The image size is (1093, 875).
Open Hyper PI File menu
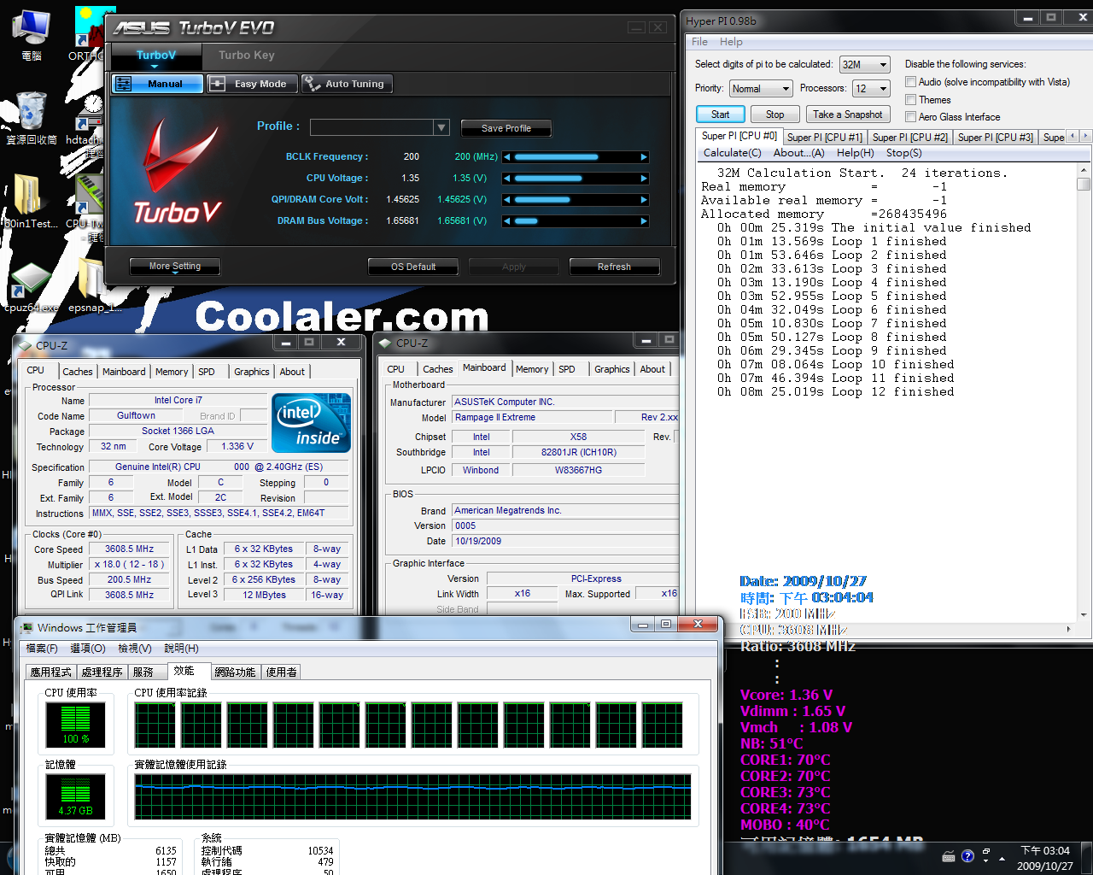699,42
